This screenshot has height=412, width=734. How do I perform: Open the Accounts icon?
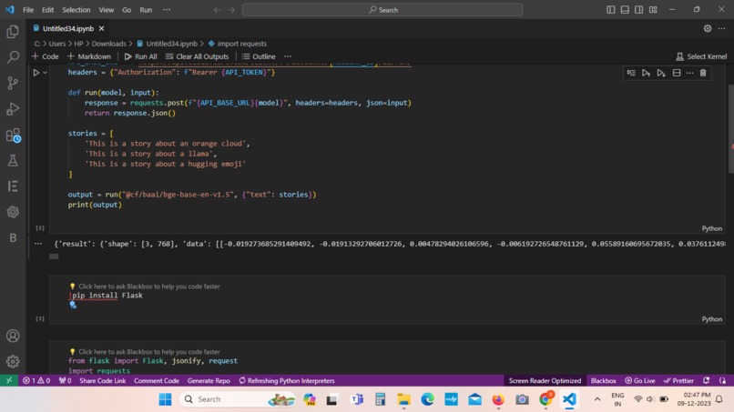coord(13,336)
